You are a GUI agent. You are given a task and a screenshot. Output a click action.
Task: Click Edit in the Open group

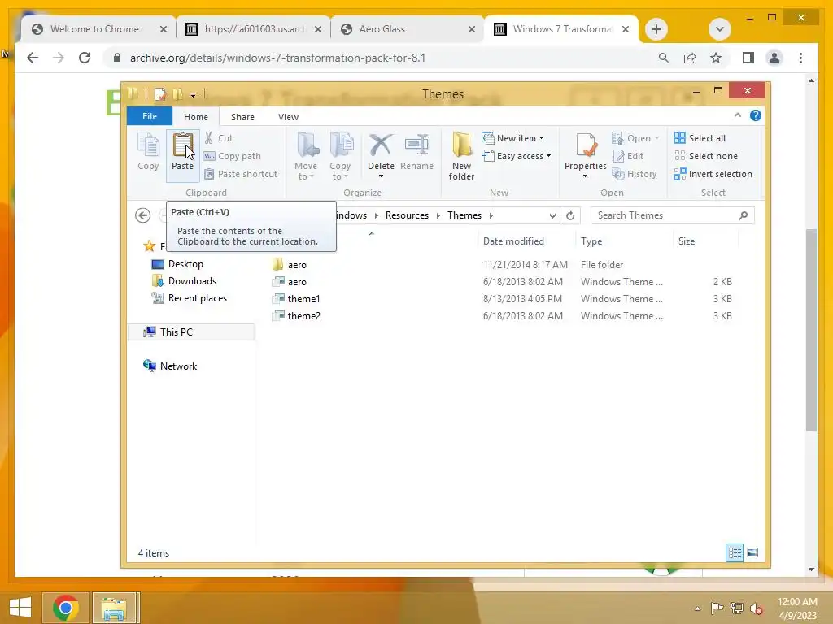628,156
